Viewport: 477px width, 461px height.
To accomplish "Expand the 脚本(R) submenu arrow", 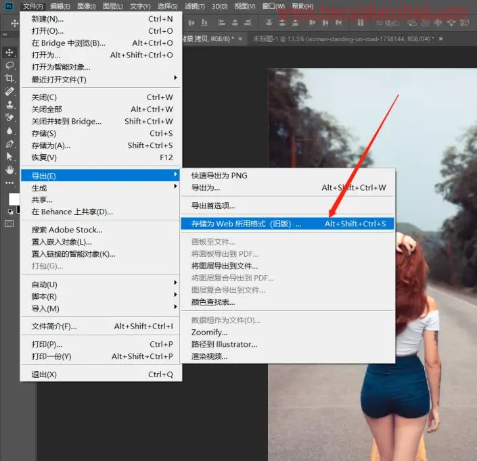I will coord(175,295).
